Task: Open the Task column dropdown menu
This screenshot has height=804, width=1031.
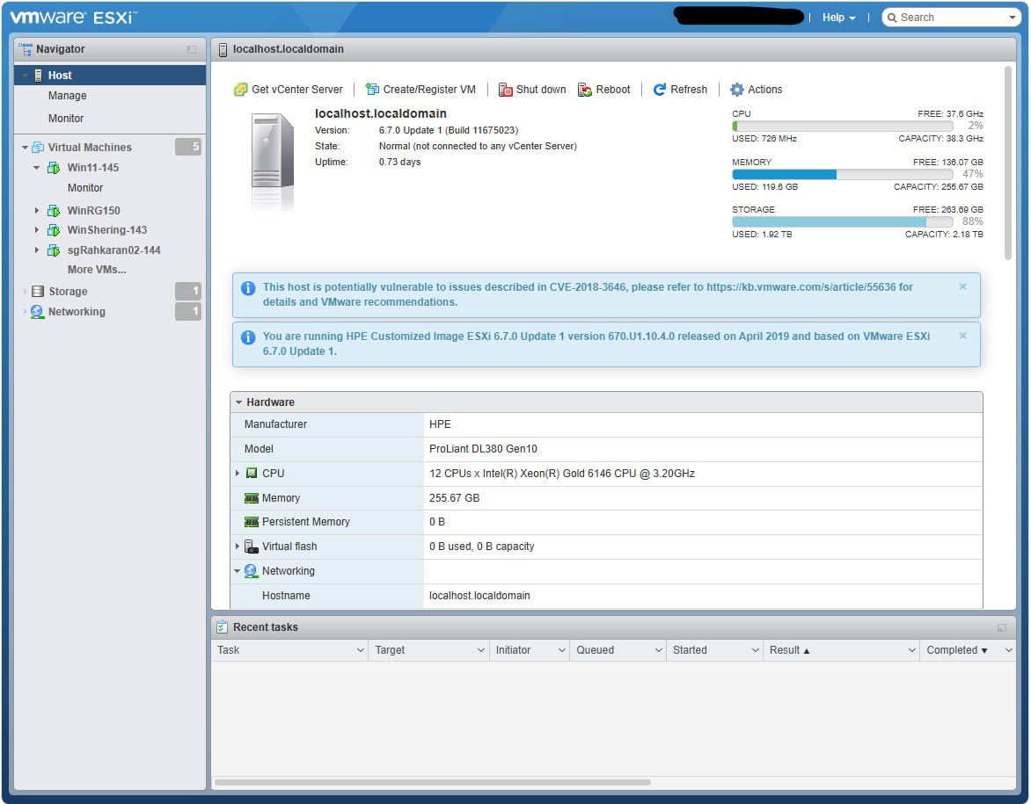Action: tap(361, 650)
